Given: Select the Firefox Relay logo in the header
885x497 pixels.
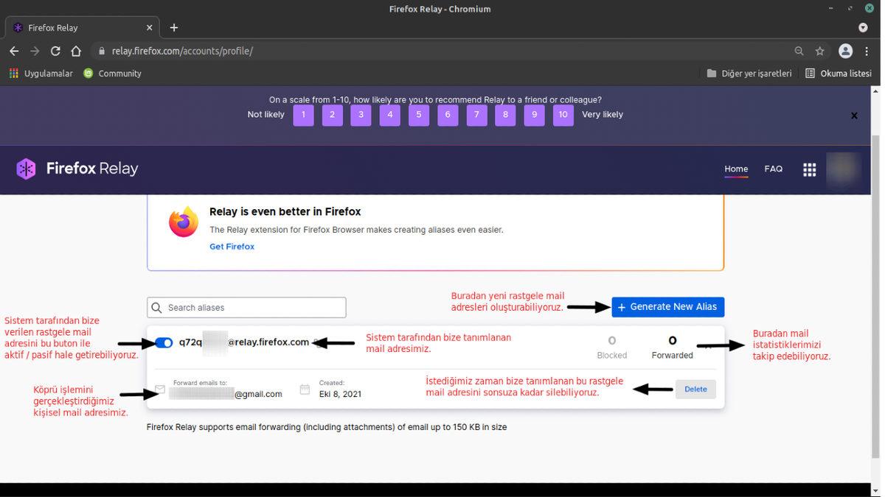Looking at the screenshot, I should 76,169.
